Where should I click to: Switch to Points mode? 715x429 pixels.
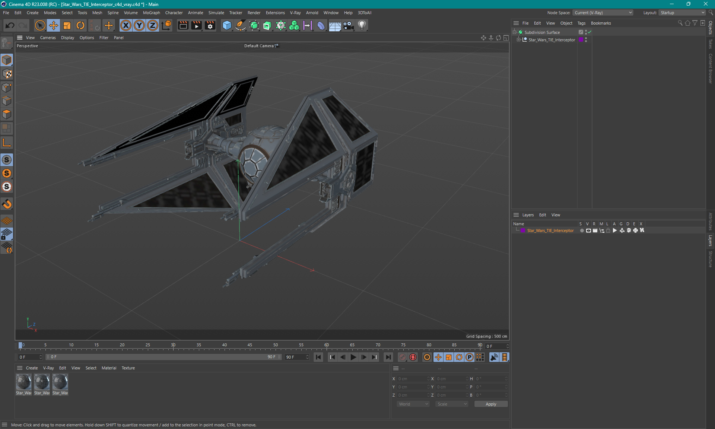coord(7,88)
